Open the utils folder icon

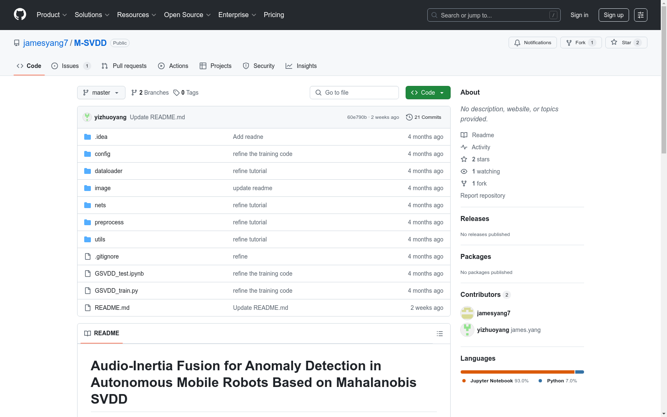click(88, 239)
